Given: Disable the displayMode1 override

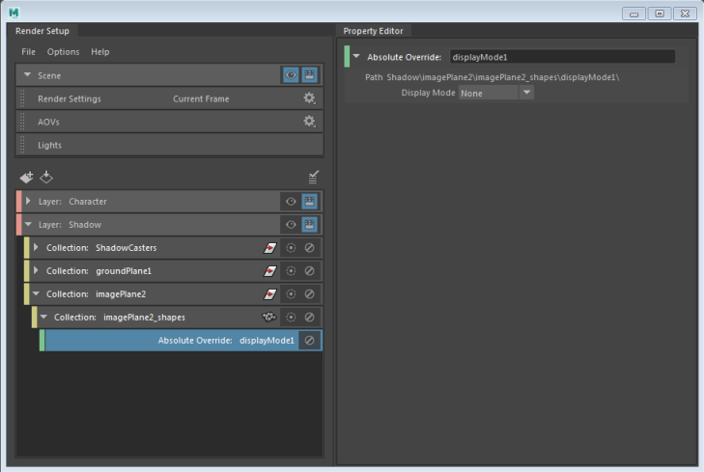Looking at the screenshot, I should pyautogui.click(x=309, y=341).
